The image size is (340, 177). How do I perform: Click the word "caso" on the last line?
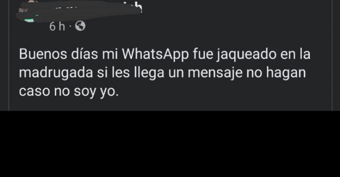35,92
